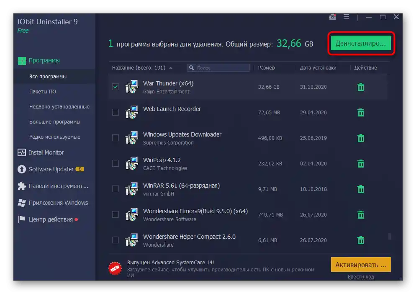416x294 pixels.
Task: Click the Software Updater arrow icon
Action: (x=22, y=169)
